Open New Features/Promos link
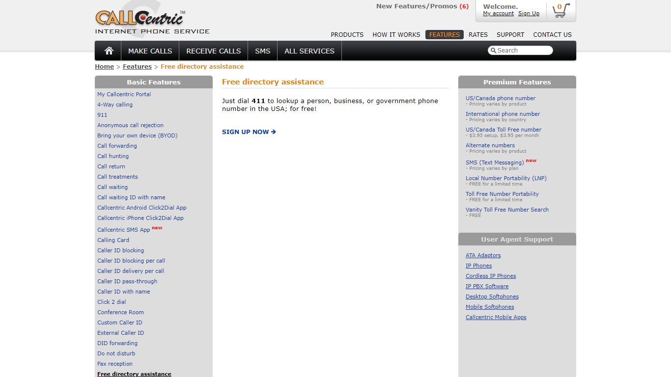 (422, 6)
